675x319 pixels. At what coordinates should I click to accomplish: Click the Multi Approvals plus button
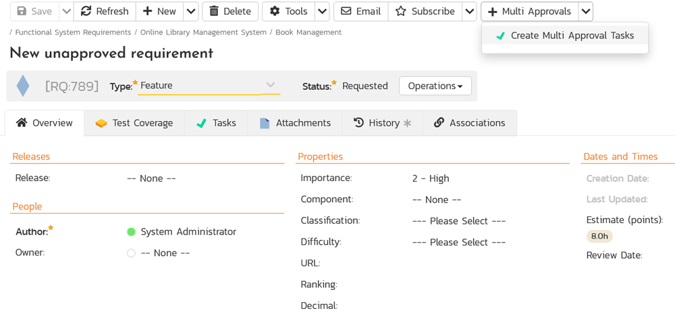(530, 11)
